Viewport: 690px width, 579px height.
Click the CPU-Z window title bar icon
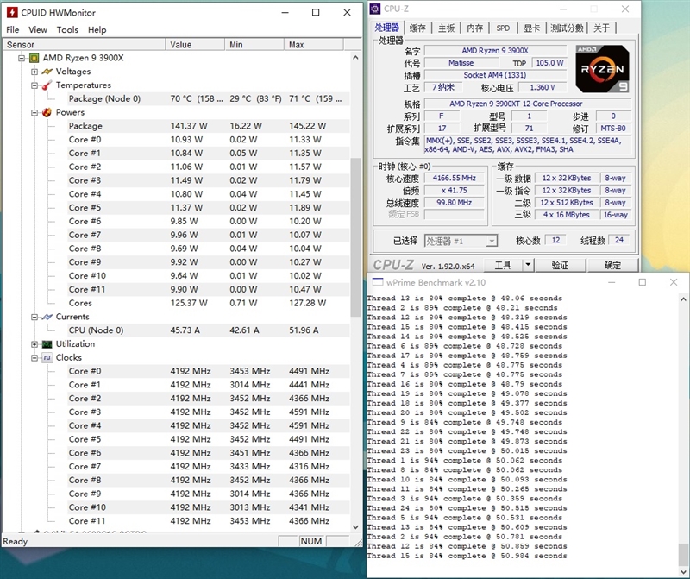[x=373, y=9]
